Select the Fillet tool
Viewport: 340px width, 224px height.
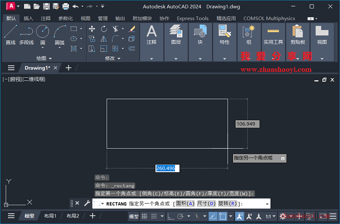(x=115, y=39)
